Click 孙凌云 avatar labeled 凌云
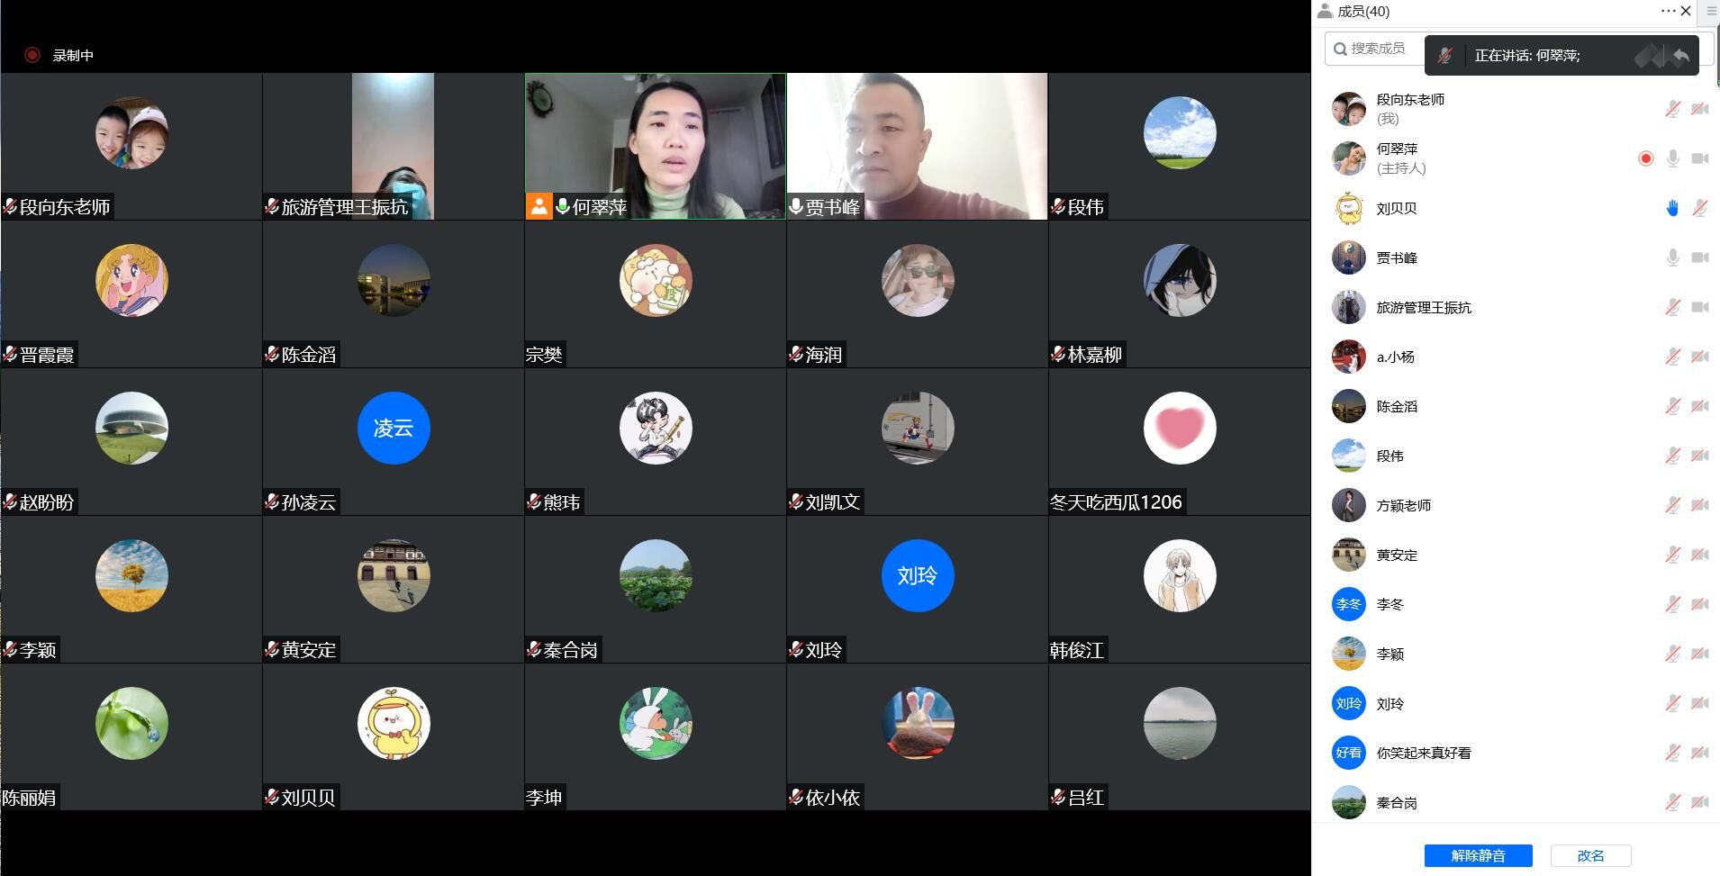This screenshot has height=876, width=1720. tap(394, 428)
